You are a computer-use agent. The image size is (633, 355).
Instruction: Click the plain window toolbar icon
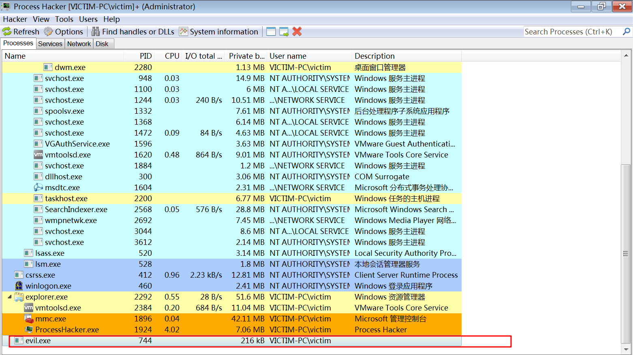point(271,31)
